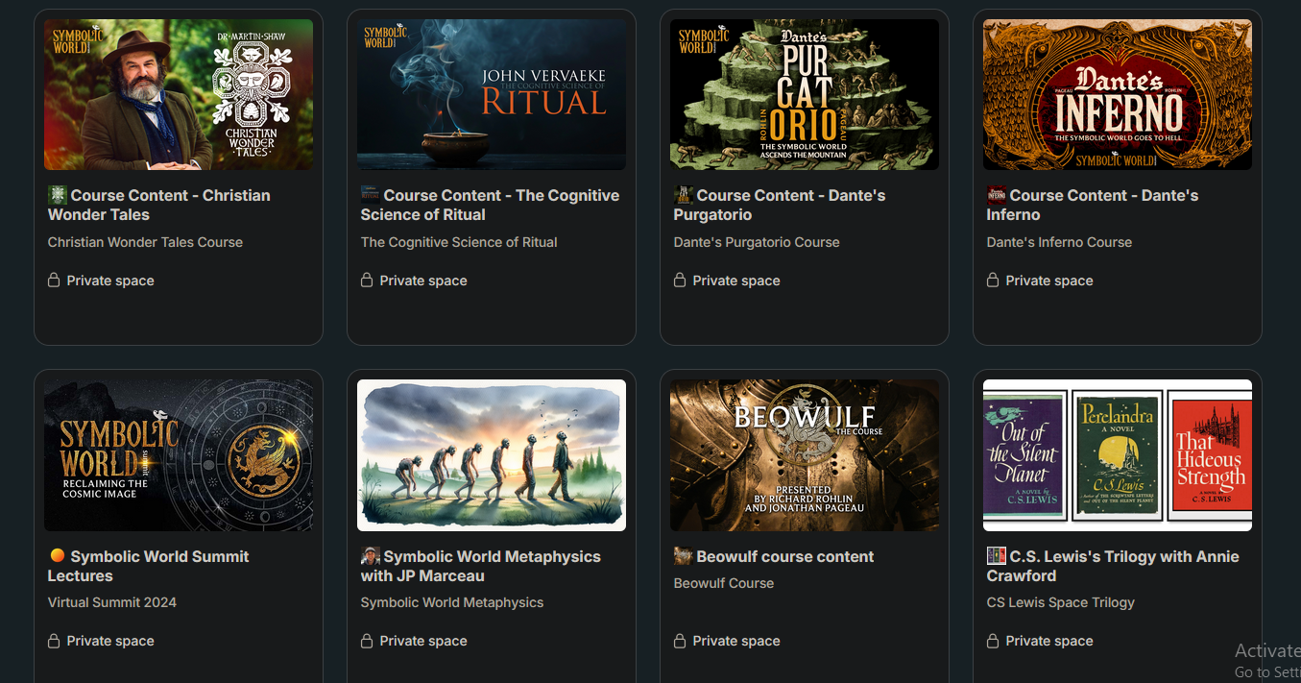Open Course Content - Christian Wonder Tales link
The width and height of the screenshot is (1301, 683).
click(159, 205)
